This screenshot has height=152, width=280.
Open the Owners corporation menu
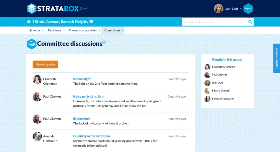coord(85,30)
